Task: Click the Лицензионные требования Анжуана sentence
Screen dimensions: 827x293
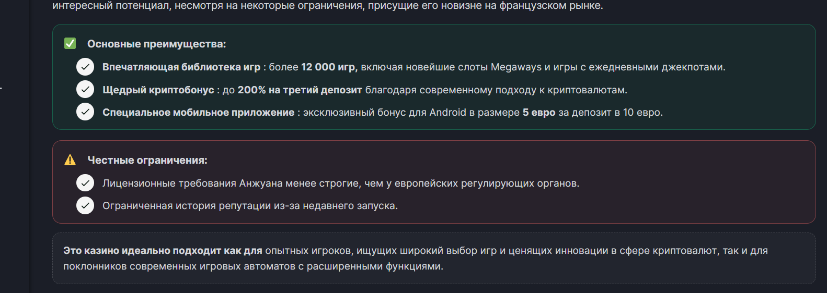Action: [341, 184]
